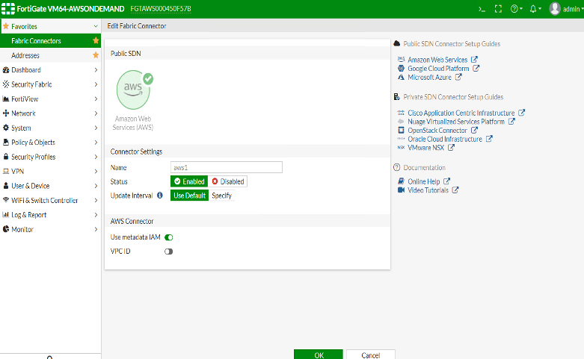Click external-link icon beside Video Tutorials
This screenshot has width=584, height=359.
click(455, 190)
